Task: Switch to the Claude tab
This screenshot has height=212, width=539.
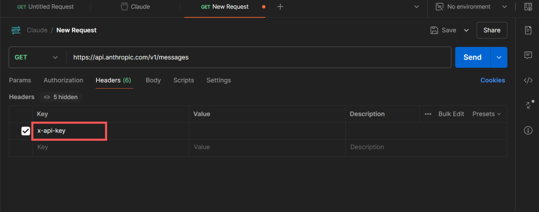Action: coord(136,7)
